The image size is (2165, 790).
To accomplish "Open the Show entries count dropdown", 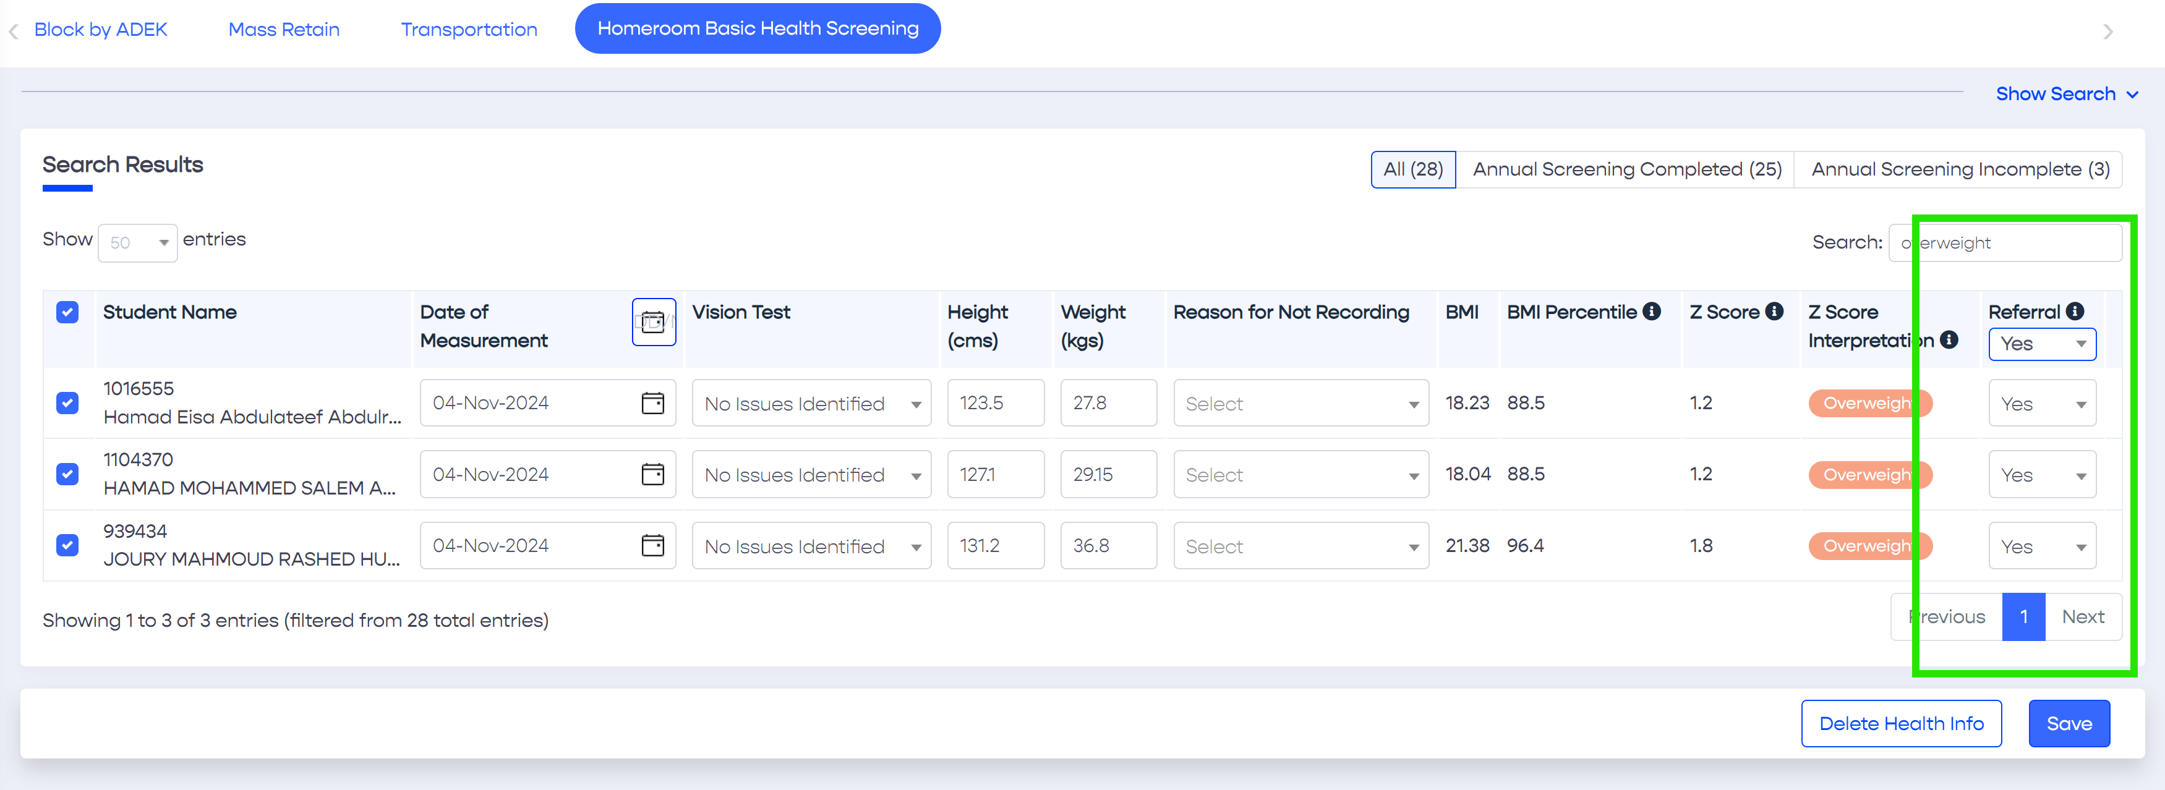I will [x=138, y=243].
